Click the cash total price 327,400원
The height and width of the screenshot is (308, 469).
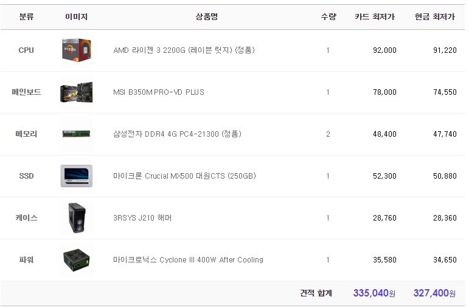pos(434,293)
